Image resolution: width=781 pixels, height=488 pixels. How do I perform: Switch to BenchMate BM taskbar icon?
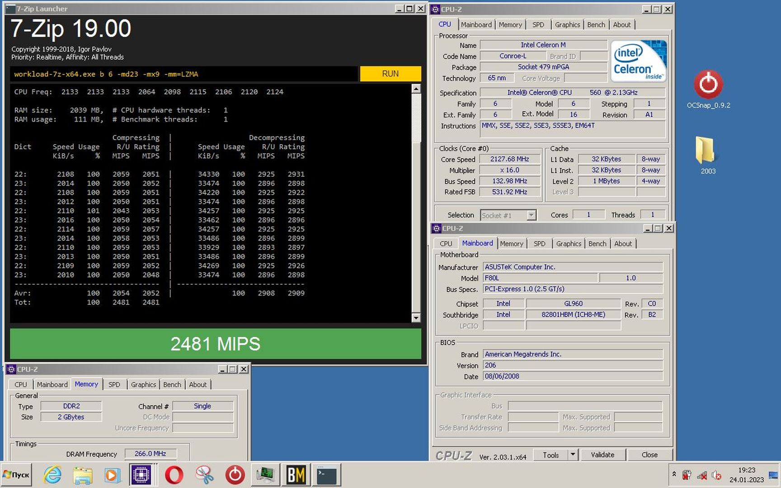[x=296, y=475]
